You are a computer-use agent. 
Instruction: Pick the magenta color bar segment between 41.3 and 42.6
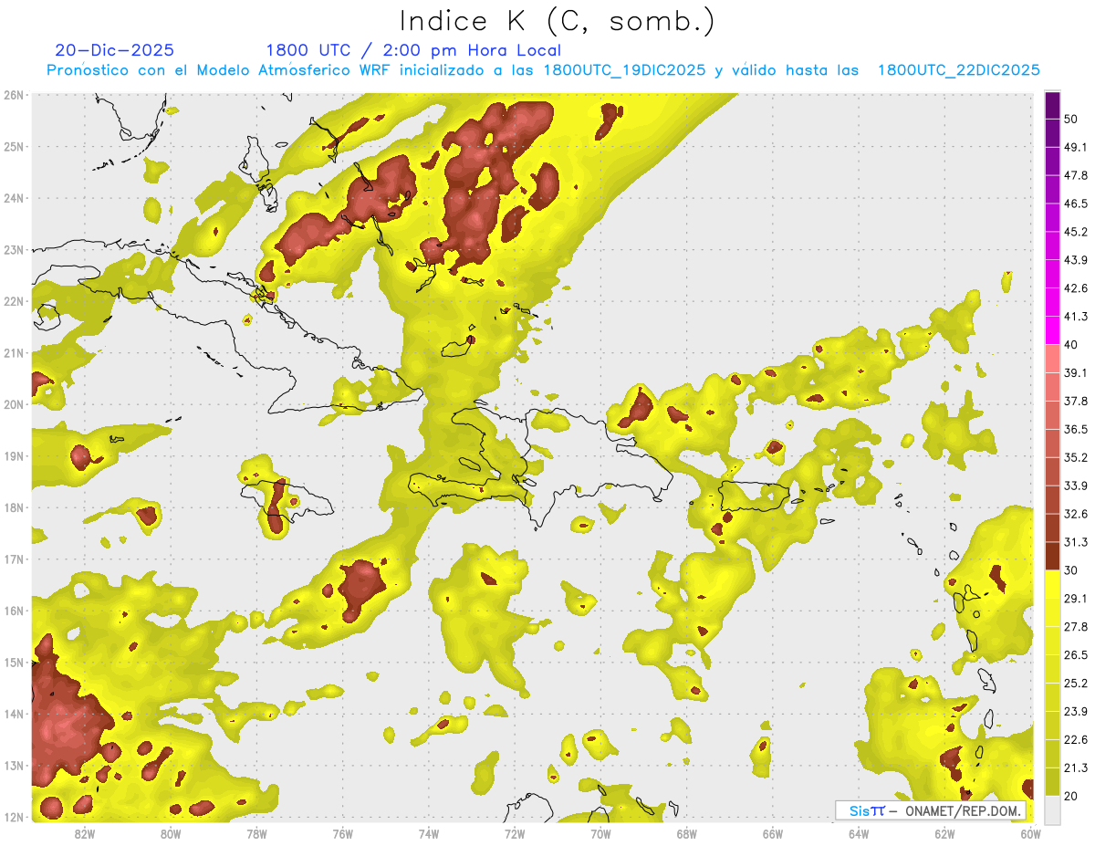1052,302
